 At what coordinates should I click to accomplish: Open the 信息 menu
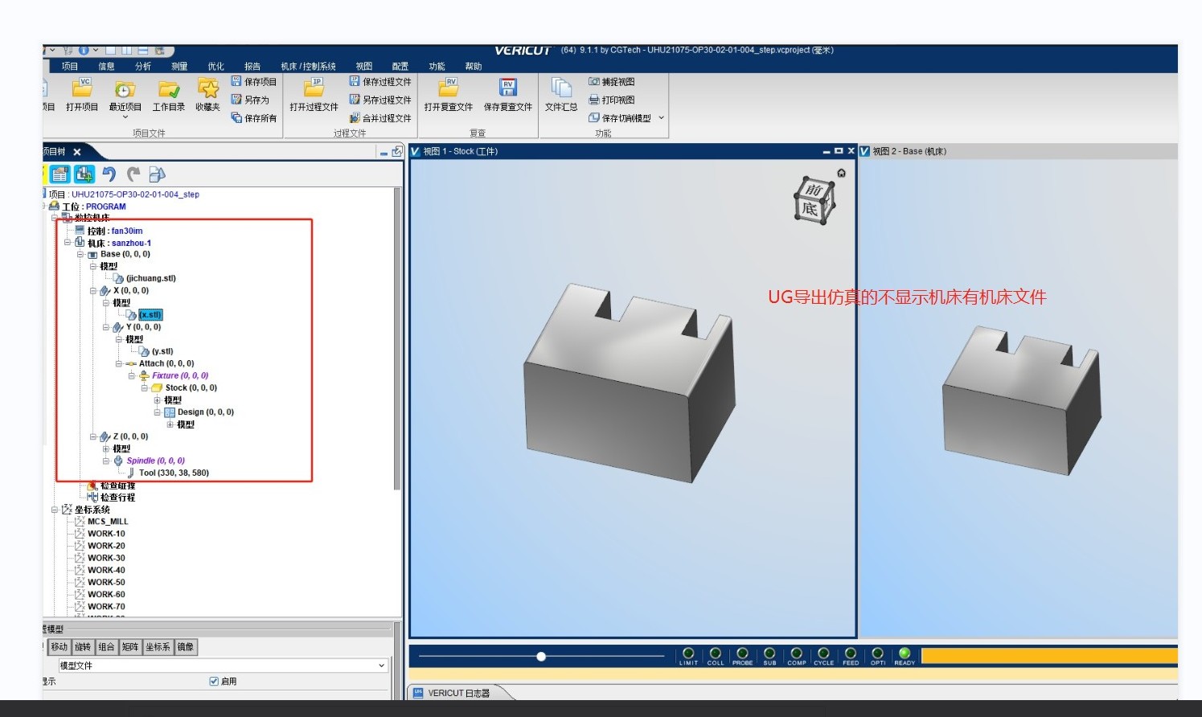(x=106, y=66)
